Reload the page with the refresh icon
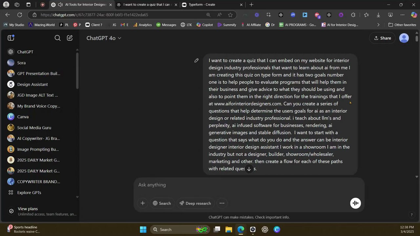 pos(20,15)
